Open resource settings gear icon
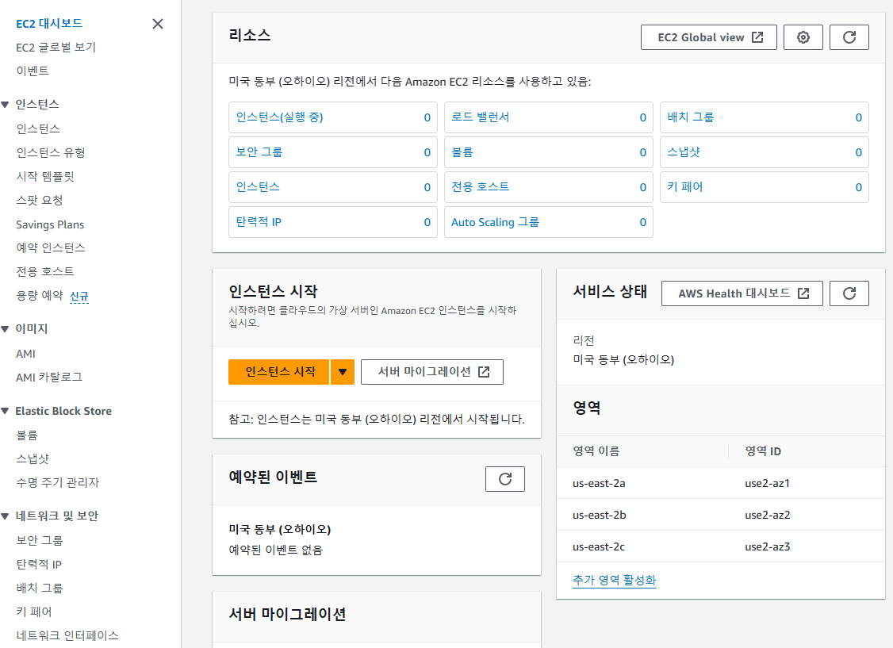893x648 pixels. [803, 37]
